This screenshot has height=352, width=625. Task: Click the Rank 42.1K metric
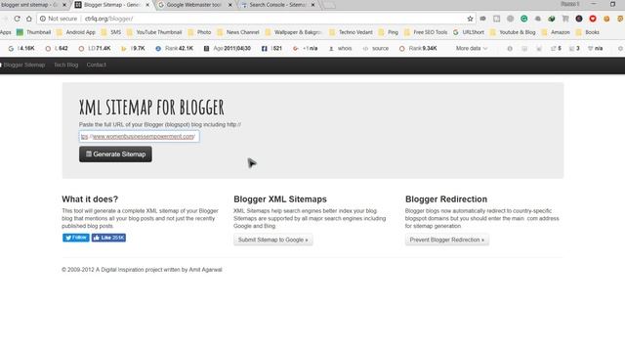(174, 48)
